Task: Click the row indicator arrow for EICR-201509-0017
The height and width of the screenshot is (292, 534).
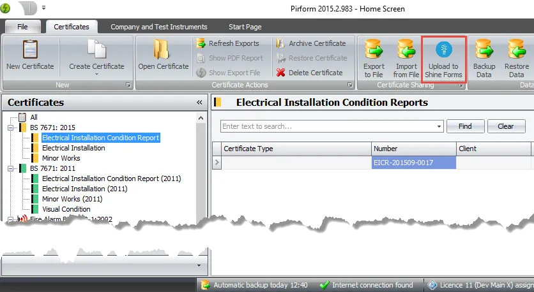Action: tap(217, 163)
